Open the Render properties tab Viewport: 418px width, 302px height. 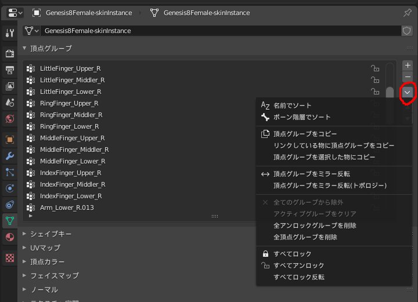(10, 54)
